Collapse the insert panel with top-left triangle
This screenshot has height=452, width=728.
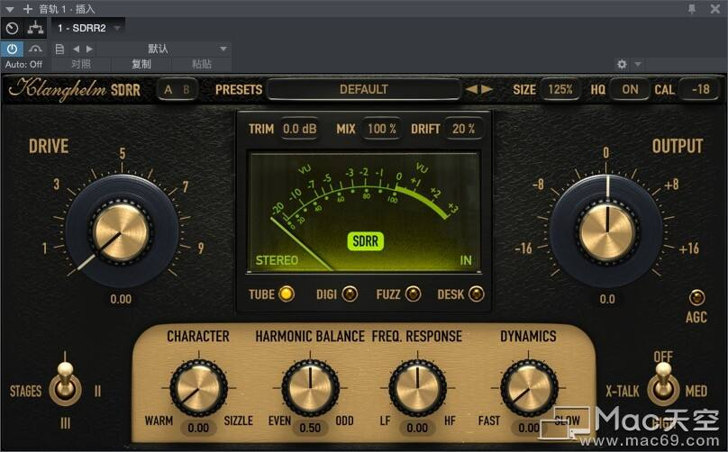click(10, 9)
